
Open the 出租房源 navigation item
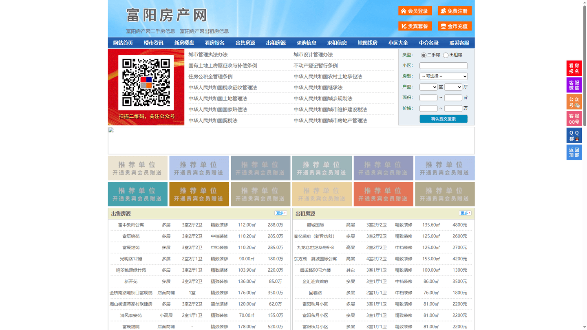pyautogui.click(x=276, y=43)
